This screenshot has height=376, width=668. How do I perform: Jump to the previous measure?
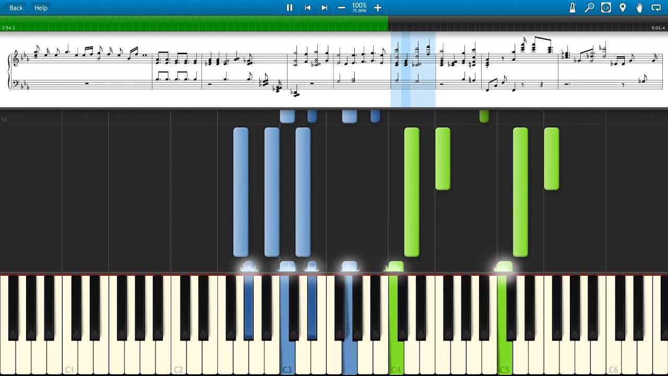(x=307, y=8)
